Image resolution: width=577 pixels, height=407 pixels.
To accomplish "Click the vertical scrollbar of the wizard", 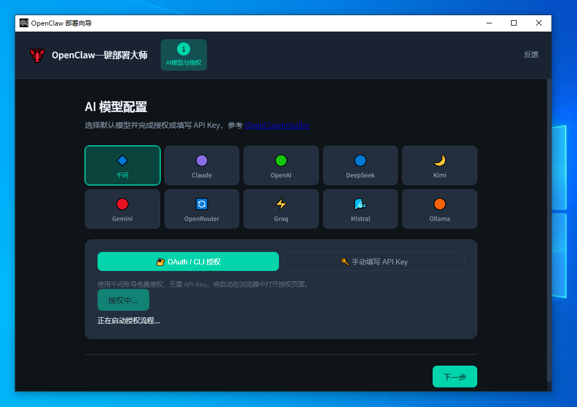I will [549, 230].
